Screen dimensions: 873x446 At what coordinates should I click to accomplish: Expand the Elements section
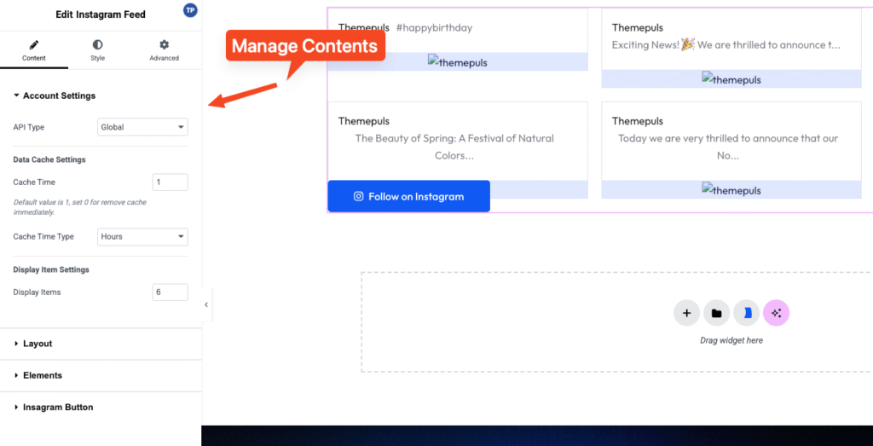[x=42, y=375]
